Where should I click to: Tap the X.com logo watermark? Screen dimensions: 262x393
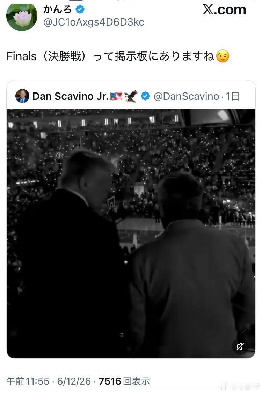tap(224, 10)
